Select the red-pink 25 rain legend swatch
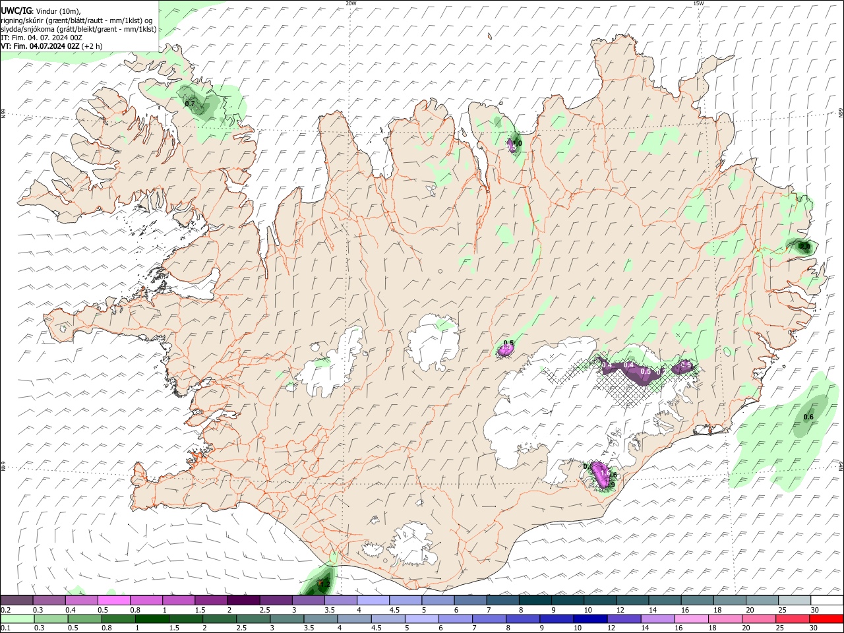844x633 pixels. (793, 618)
